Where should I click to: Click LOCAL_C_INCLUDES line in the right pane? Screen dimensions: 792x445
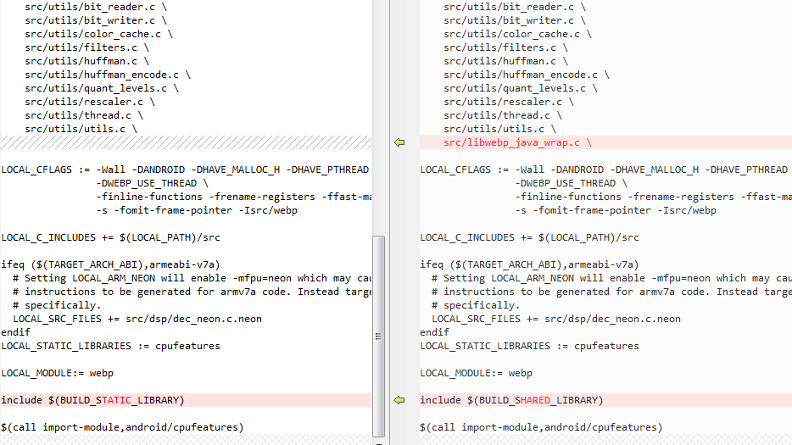(529, 237)
